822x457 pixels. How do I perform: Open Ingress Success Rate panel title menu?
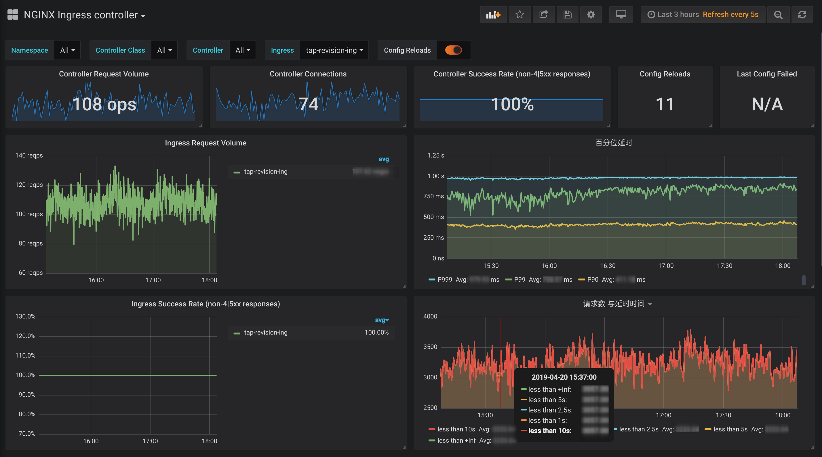tap(205, 304)
